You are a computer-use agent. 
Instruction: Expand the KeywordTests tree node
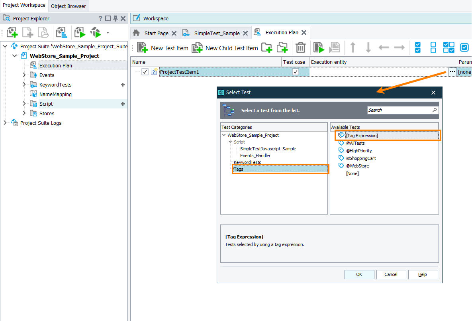point(24,85)
